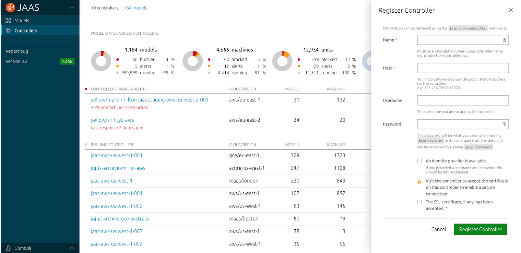Open the juju2-archive-gce-australia controller
This screenshot has height=253, width=521.
(120, 219)
